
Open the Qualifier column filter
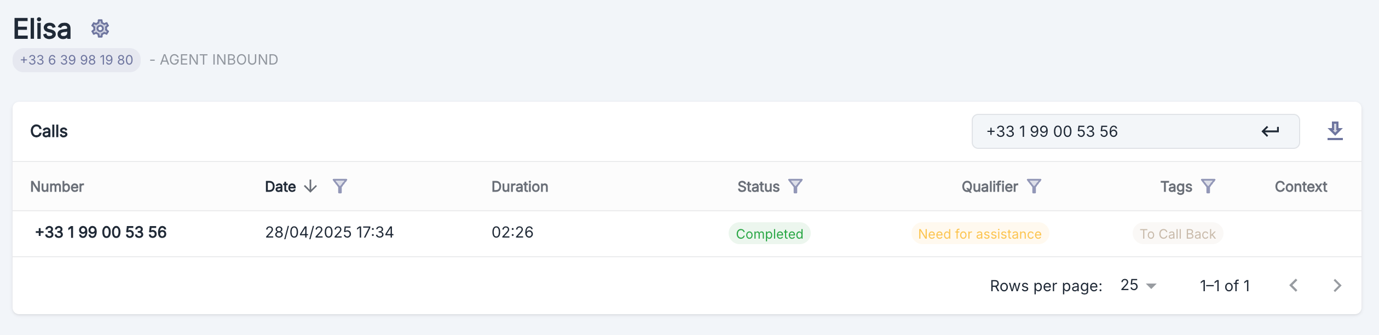pyautogui.click(x=1034, y=187)
